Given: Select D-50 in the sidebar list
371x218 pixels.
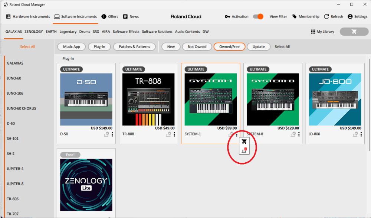Looking at the screenshot, I should pos(11,123).
